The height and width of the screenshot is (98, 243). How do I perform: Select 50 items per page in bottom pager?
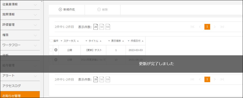tap(102, 79)
